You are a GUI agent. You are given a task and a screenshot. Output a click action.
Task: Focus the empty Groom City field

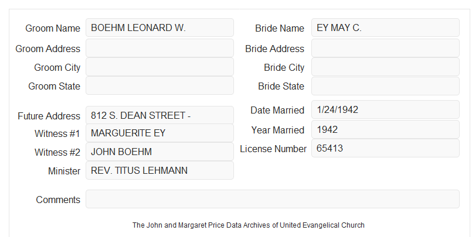(159, 67)
